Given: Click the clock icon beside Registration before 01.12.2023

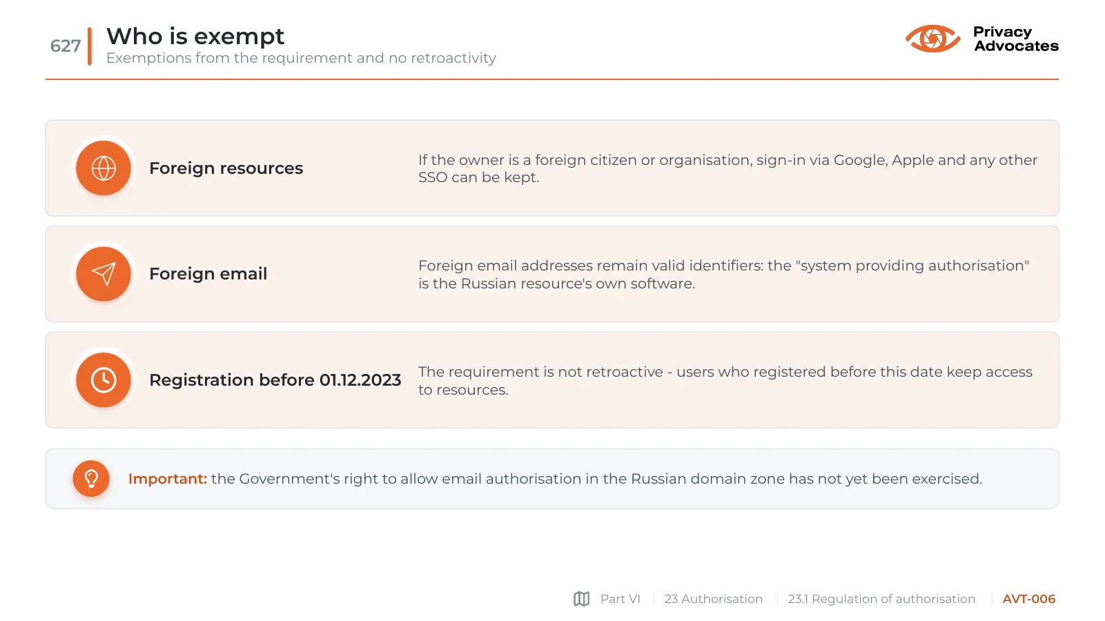Looking at the screenshot, I should point(104,380).
